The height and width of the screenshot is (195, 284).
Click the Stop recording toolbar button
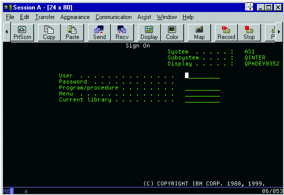pos(249,33)
